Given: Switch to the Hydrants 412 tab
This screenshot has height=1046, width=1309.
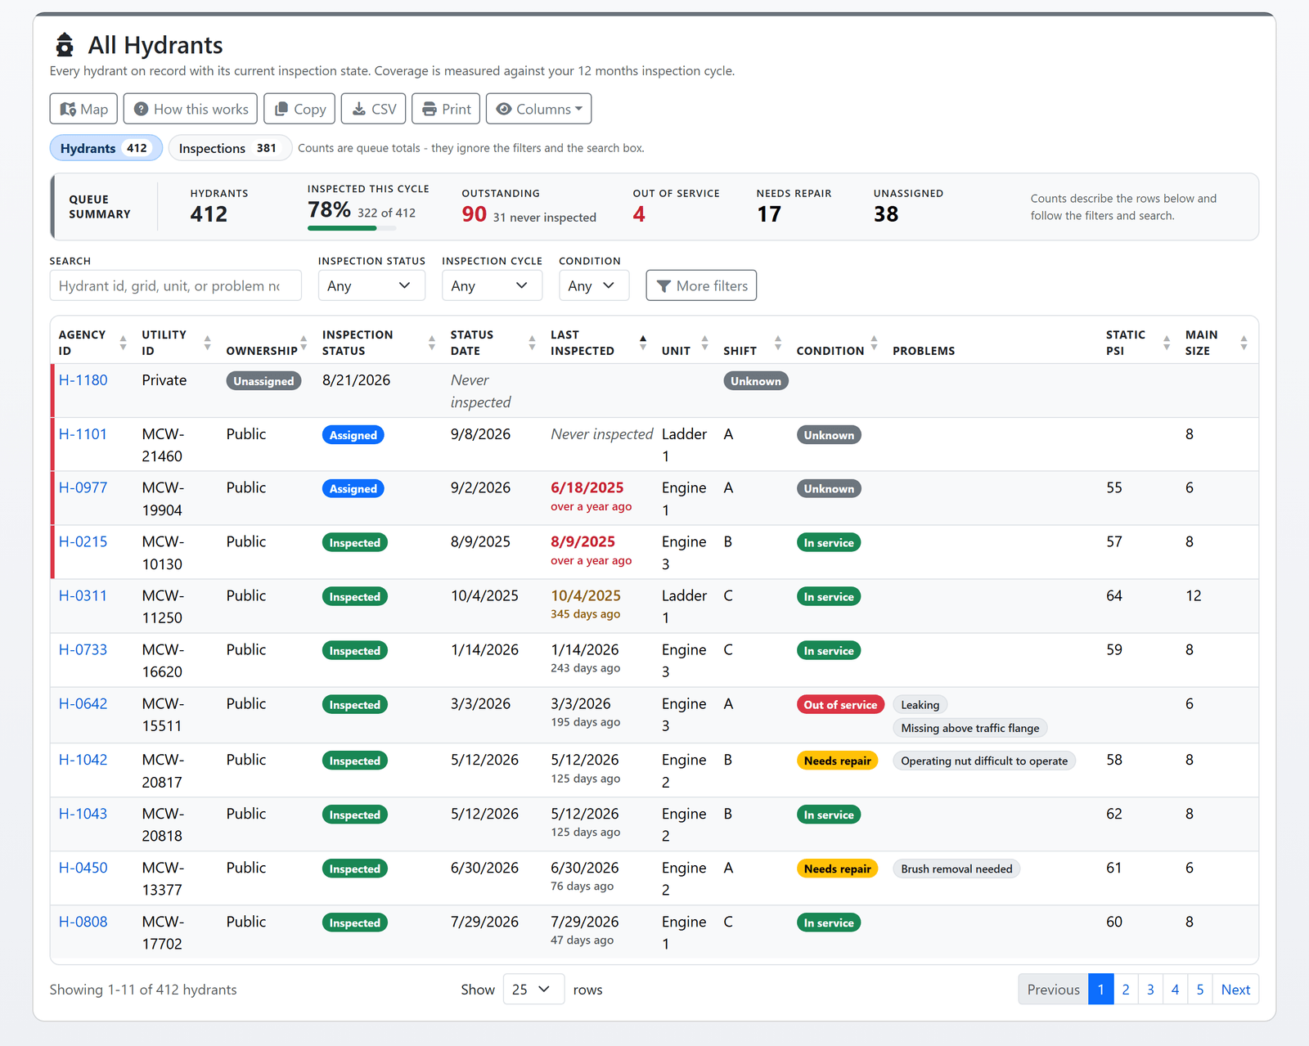Looking at the screenshot, I should click(x=106, y=148).
